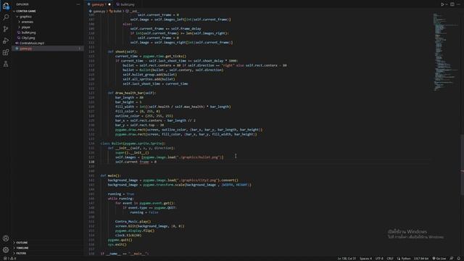Click on the clock.tick(60) line
The width and height of the screenshot is (464, 261).
[x=128, y=236]
